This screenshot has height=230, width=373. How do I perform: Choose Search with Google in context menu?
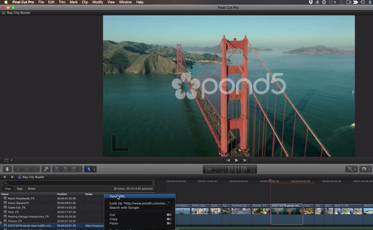click(140, 208)
